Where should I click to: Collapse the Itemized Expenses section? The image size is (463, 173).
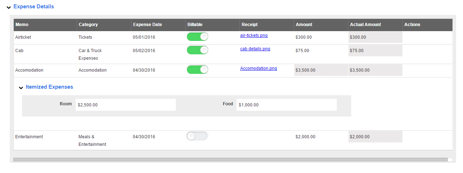click(21, 87)
